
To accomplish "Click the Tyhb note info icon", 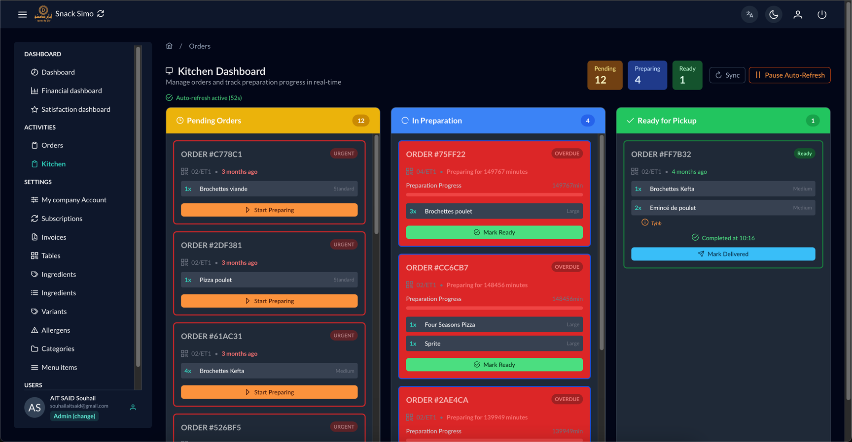I will (x=644, y=222).
